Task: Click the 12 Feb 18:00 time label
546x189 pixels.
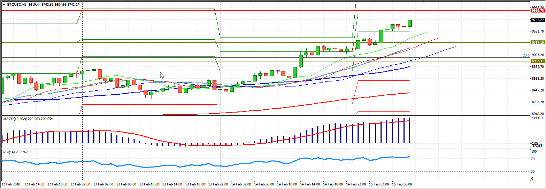Action: [57, 184]
